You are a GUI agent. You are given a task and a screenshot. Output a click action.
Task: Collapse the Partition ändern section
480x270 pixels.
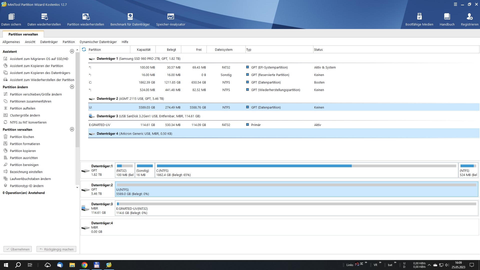click(x=72, y=87)
